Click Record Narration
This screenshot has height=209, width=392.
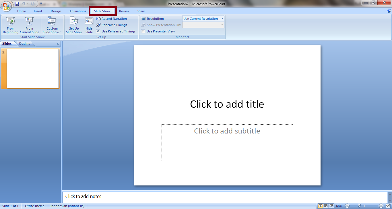point(112,19)
